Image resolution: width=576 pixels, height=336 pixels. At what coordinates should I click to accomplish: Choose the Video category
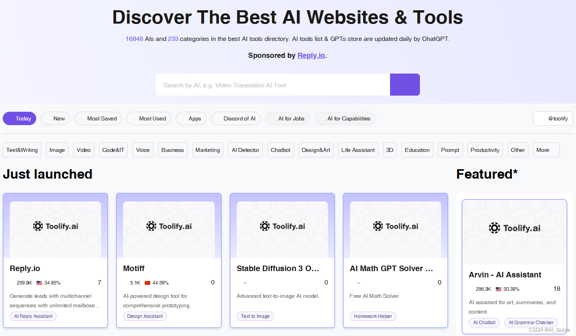pos(84,150)
